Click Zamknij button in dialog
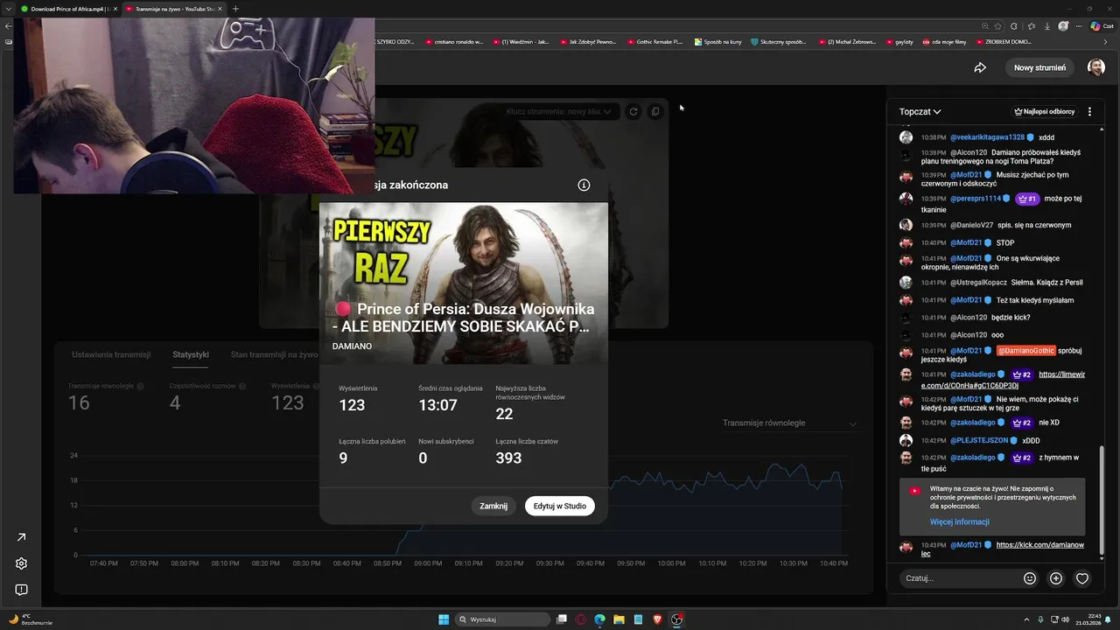1120x630 pixels. coord(493,506)
